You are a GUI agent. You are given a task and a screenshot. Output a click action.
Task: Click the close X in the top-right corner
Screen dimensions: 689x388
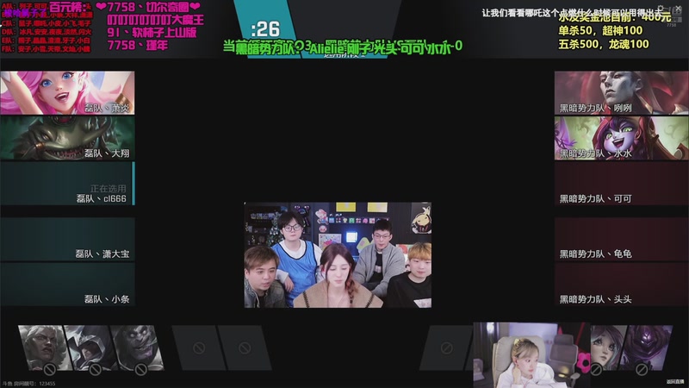678,9
